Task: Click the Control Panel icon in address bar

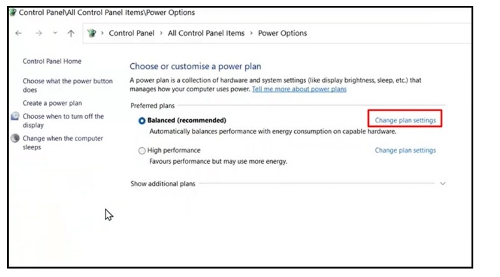Action: pos(92,33)
